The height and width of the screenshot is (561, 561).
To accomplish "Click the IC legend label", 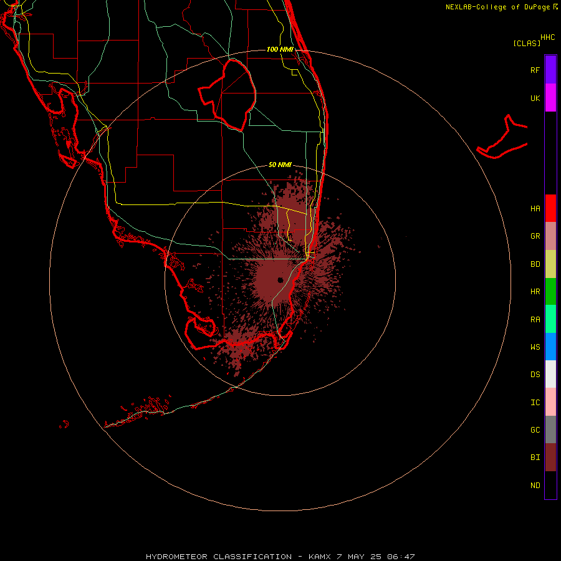I will (535, 403).
